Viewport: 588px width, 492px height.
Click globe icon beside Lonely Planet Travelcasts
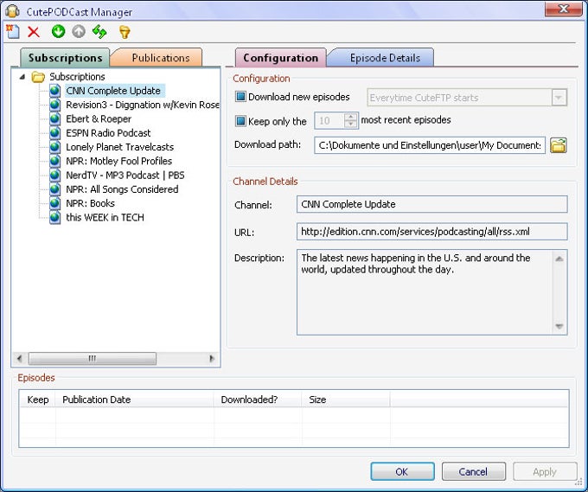tap(54, 147)
